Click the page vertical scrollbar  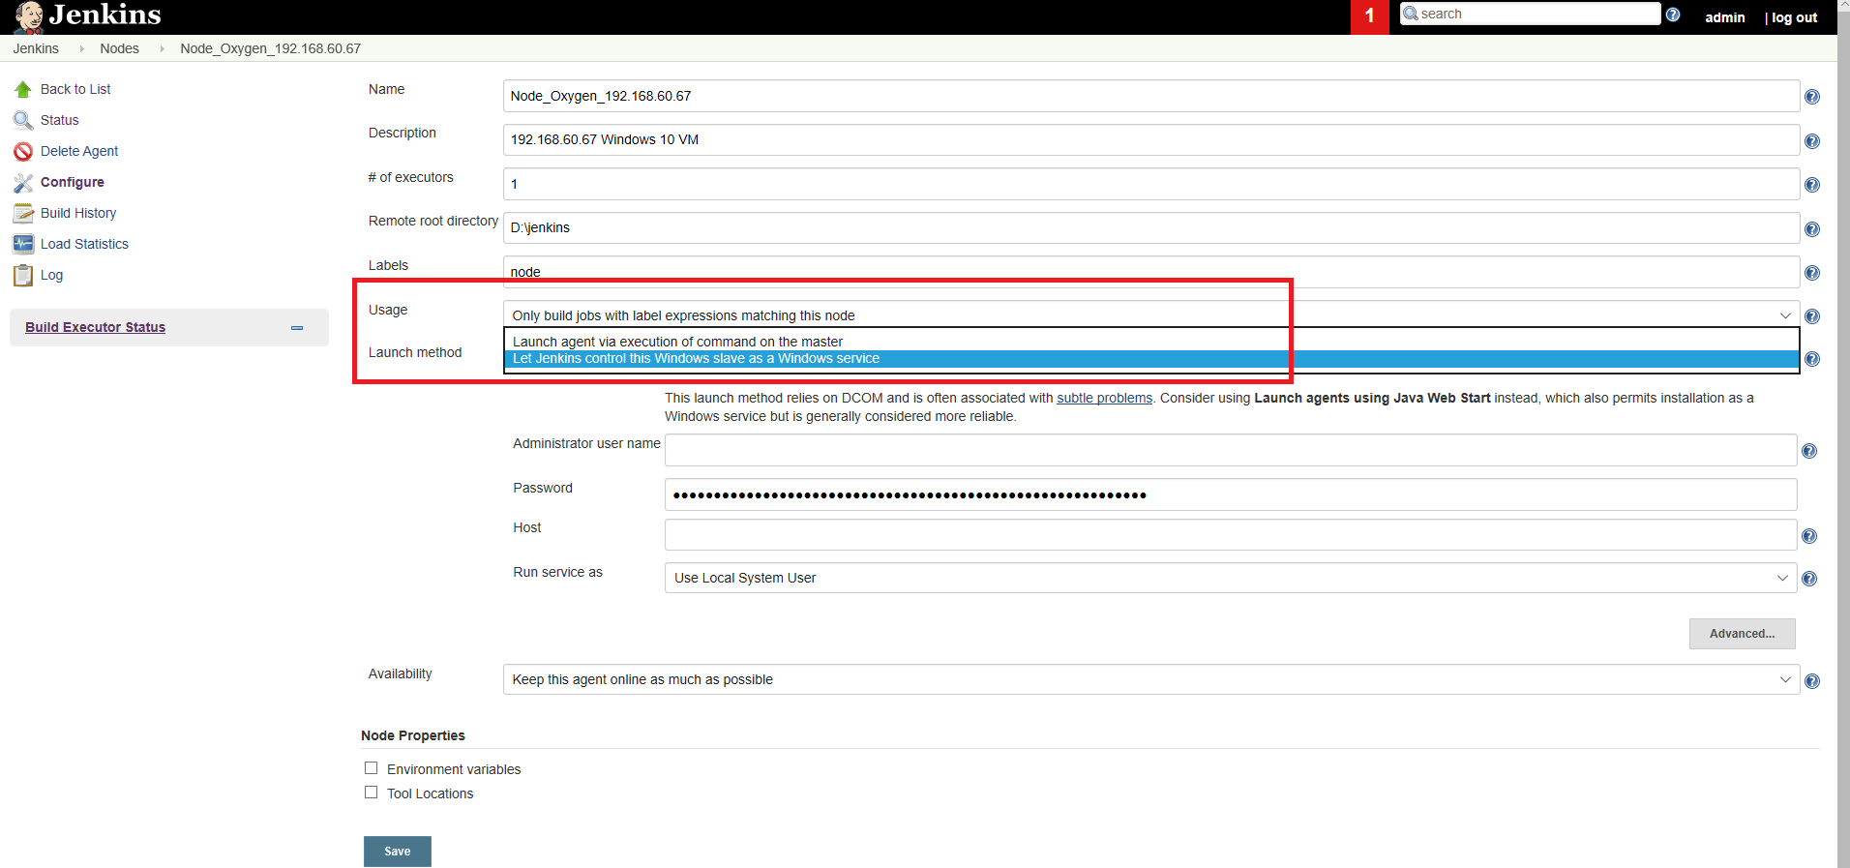(1843, 434)
